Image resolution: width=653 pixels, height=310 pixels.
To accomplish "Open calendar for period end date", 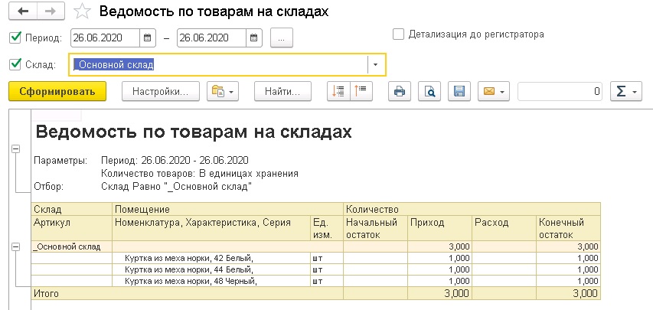I will click(253, 38).
